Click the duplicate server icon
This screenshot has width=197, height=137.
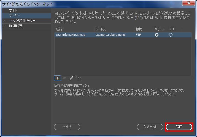click(79, 78)
